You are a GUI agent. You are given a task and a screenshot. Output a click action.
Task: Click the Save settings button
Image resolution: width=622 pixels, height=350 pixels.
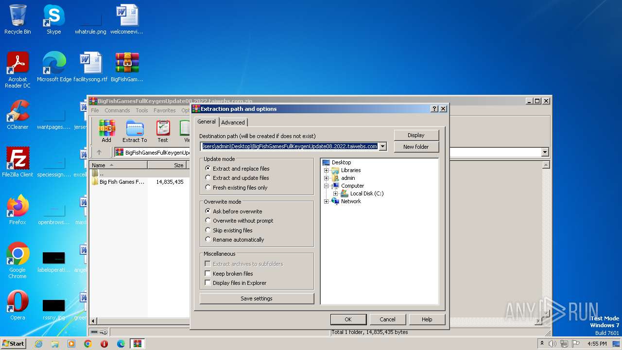pos(257,298)
